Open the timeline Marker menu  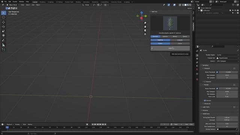tap(30, 124)
